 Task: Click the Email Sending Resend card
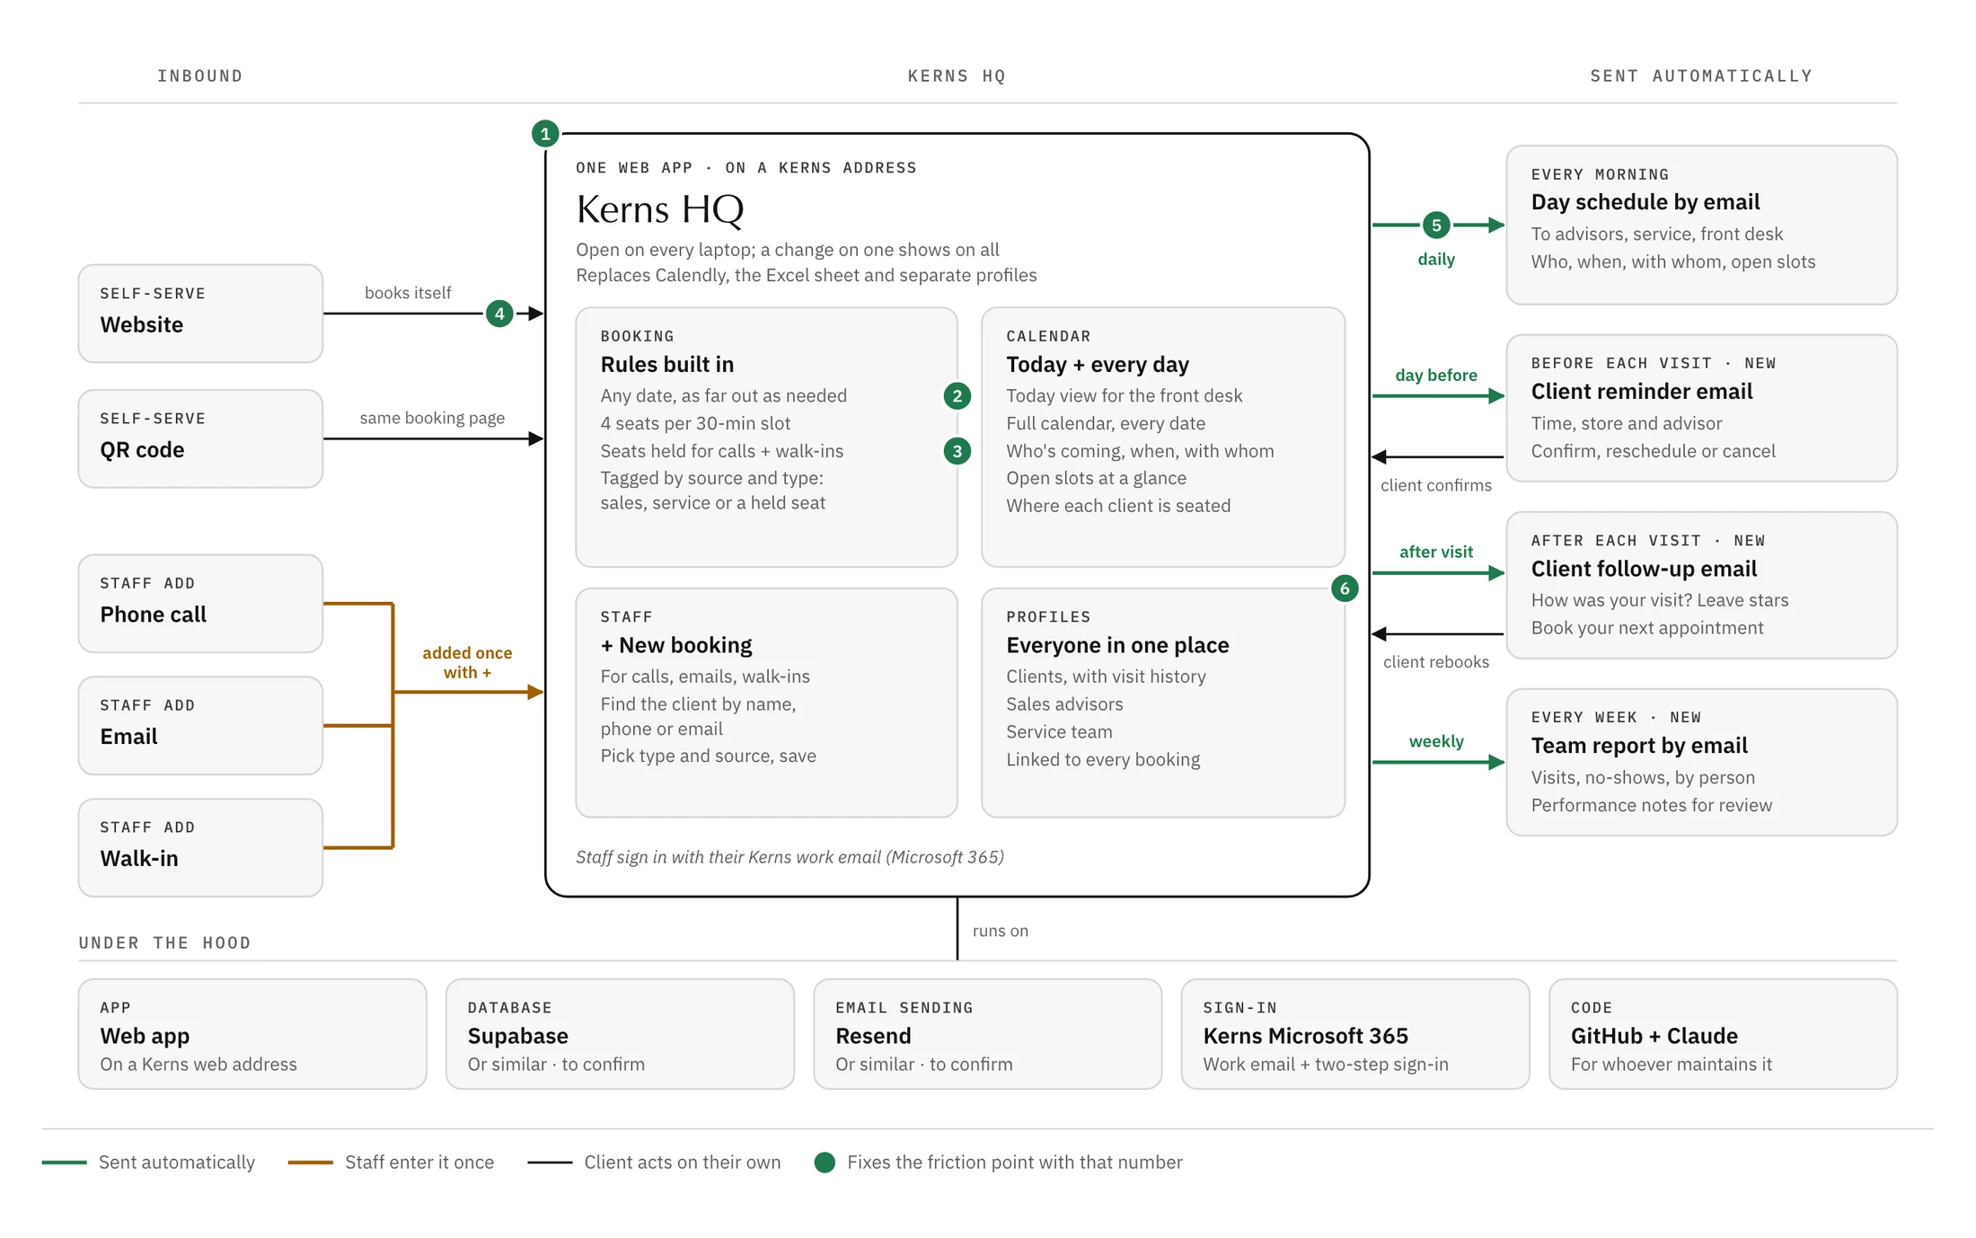[988, 1034]
